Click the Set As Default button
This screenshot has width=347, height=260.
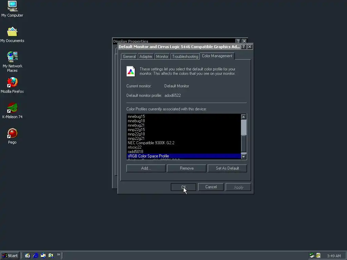(227, 168)
